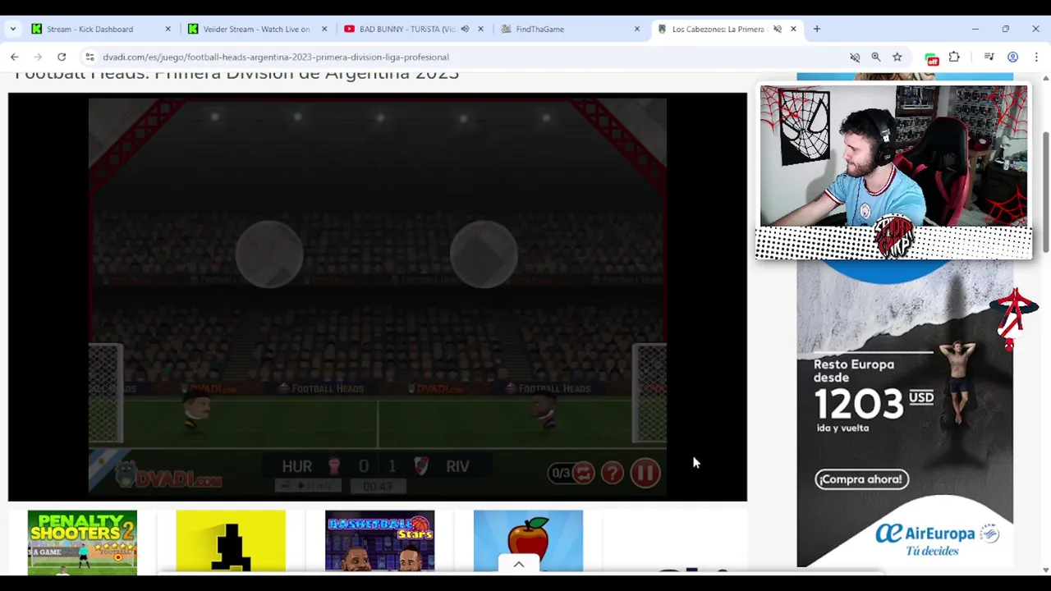Open the red ad-blocker extension icon

(932, 57)
